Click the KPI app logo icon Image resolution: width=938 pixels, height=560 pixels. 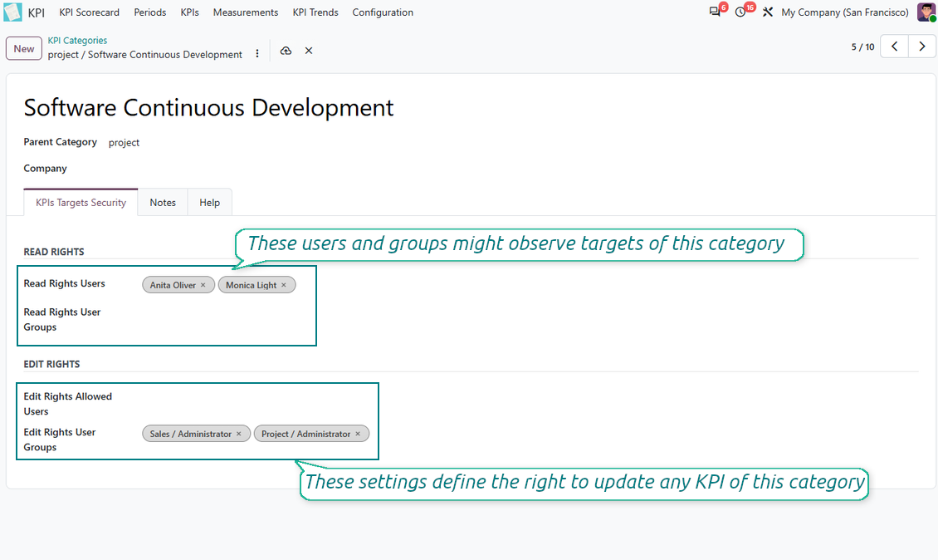[12, 12]
